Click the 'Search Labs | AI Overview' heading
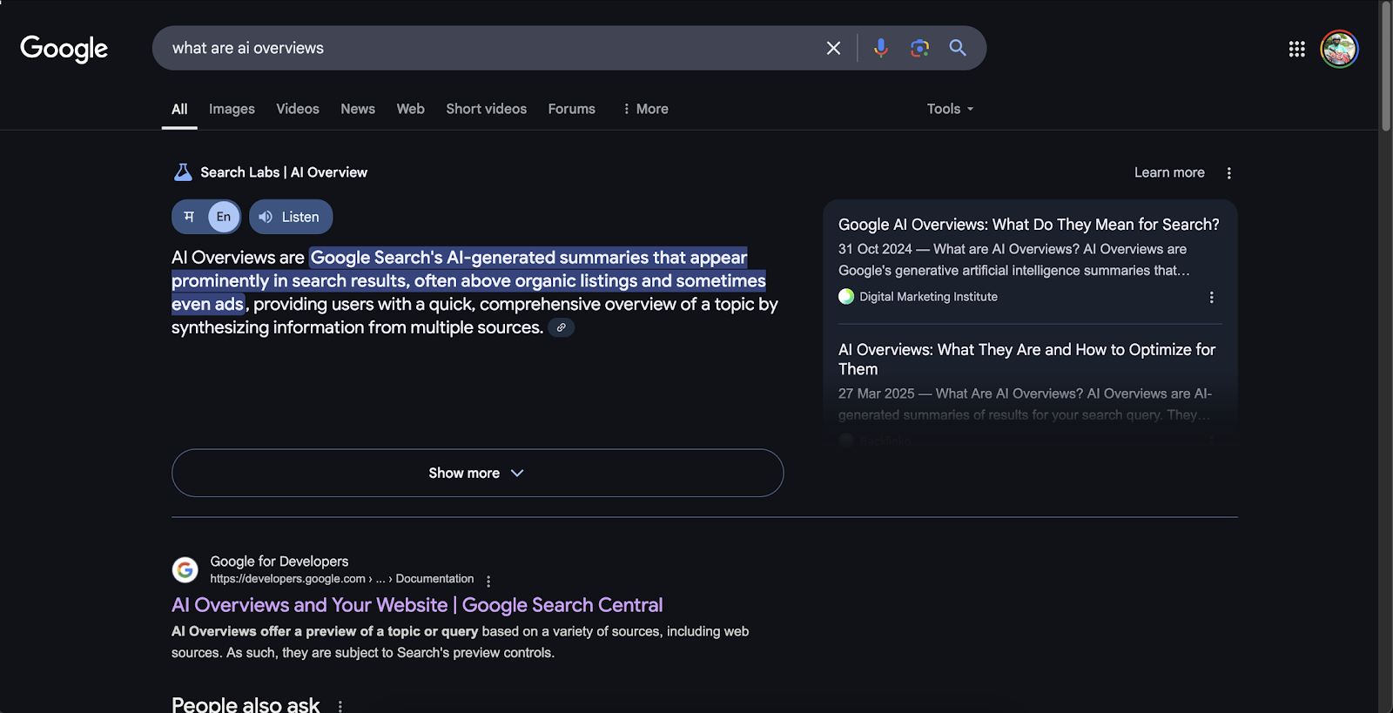The image size is (1393, 713). pos(284,172)
